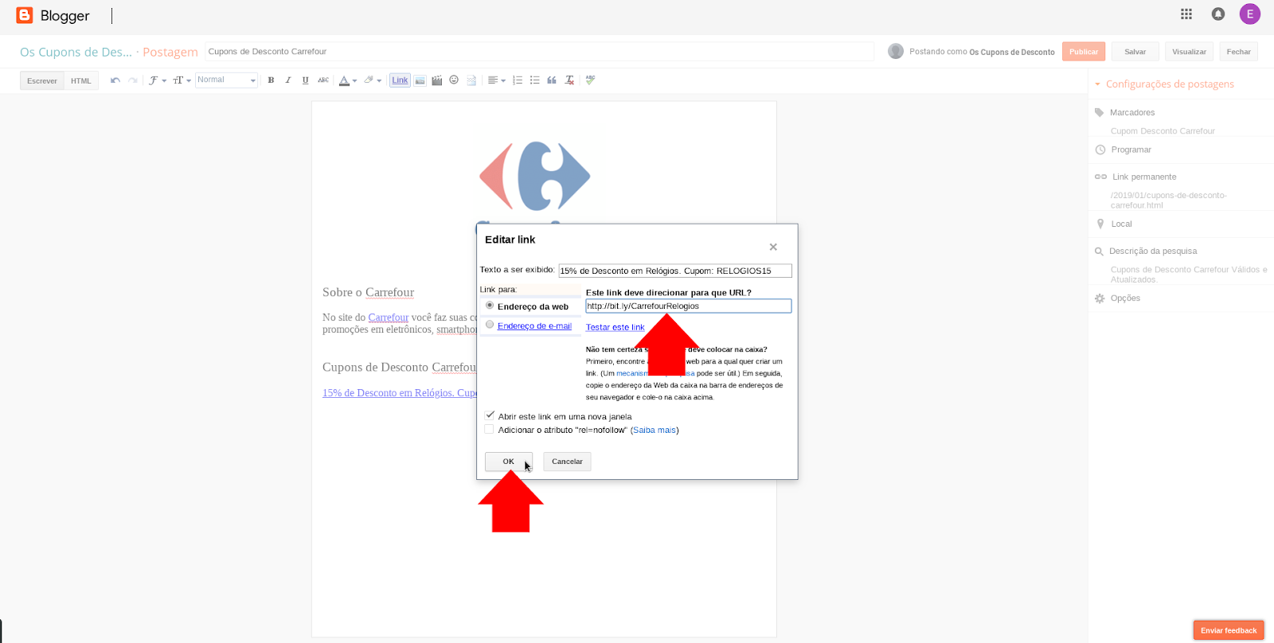
Task: Insert an image into the post
Action: coord(420,80)
